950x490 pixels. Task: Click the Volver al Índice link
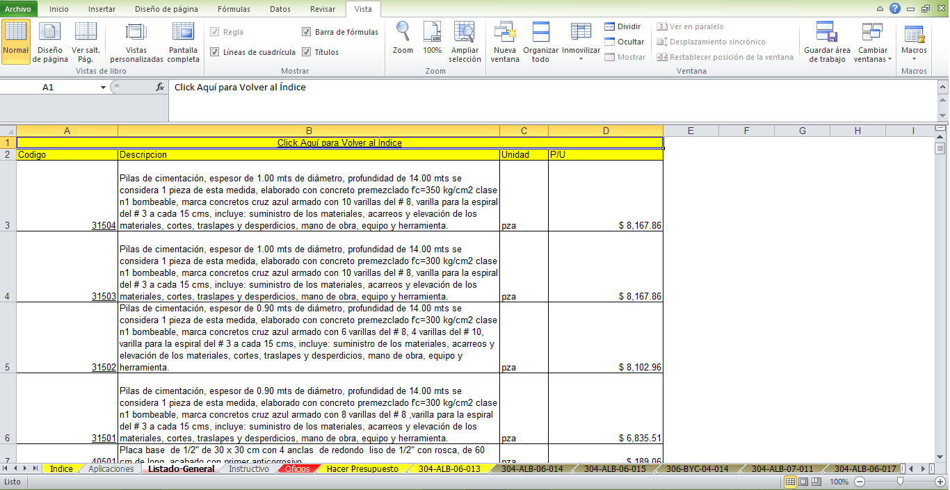pyautogui.click(x=339, y=142)
